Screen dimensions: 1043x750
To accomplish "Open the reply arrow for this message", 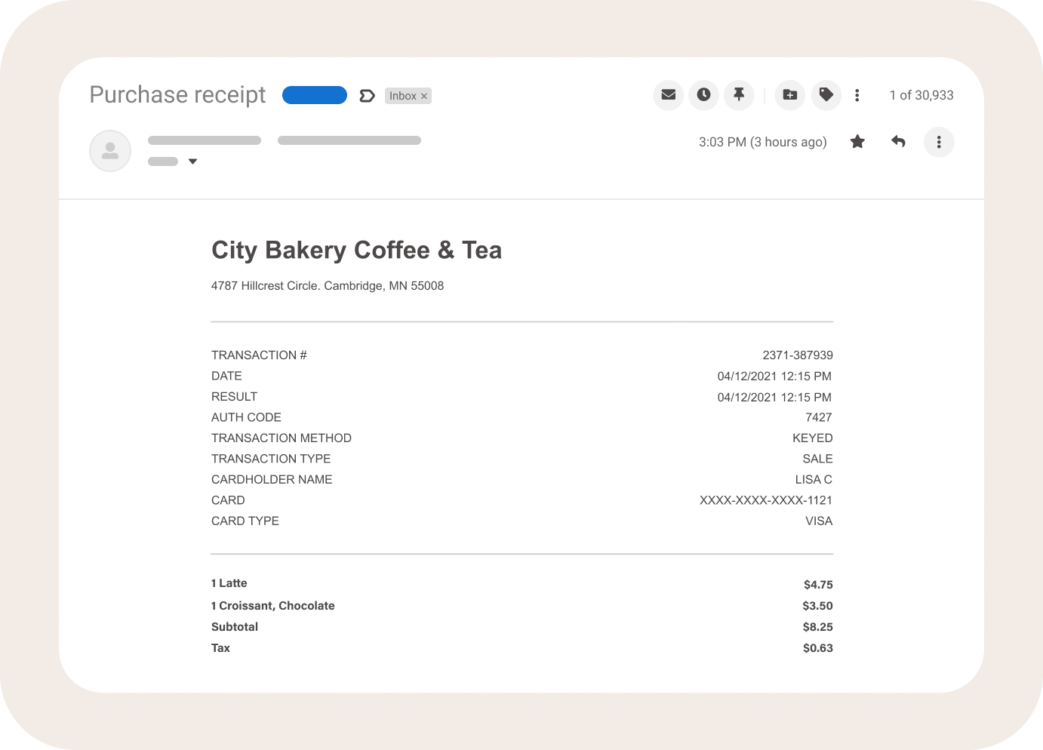I will [898, 142].
